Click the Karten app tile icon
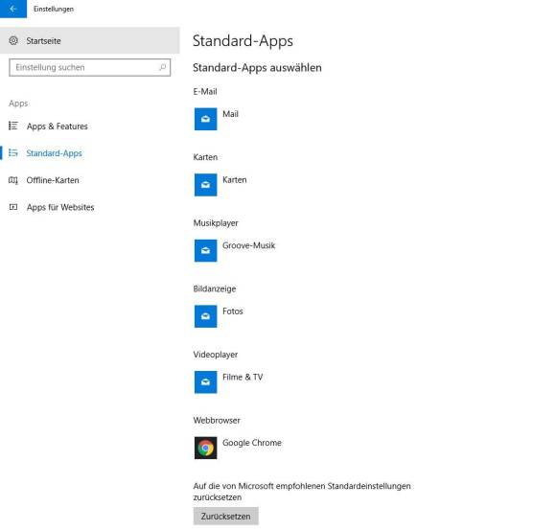The height and width of the screenshot is (530, 556). click(206, 185)
